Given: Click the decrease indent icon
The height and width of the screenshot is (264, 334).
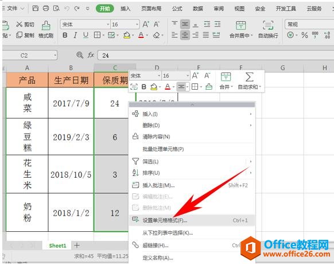Looking at the screenshot, I should (x=207, y=24).
